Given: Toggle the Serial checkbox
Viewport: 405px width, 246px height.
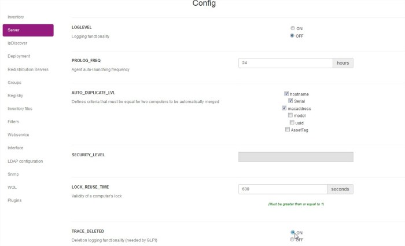Looking at the screenshot, I should tap(290, 101).
